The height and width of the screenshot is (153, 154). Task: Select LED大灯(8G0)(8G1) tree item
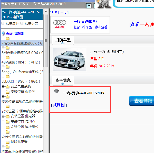21,81
